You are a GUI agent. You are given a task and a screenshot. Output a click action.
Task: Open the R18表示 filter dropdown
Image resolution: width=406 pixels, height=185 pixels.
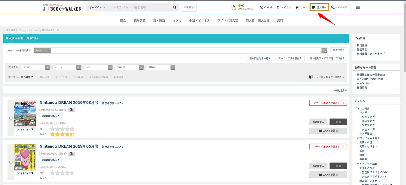[161, 67]
